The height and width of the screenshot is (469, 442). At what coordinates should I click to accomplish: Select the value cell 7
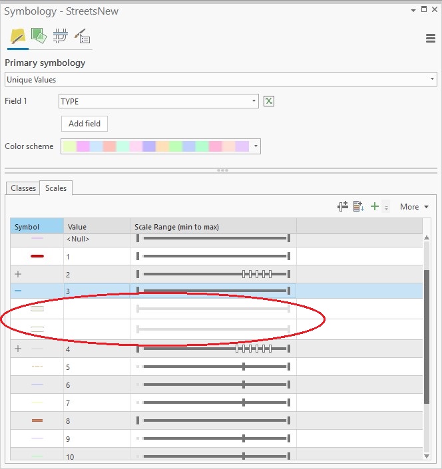pos(97,402)
